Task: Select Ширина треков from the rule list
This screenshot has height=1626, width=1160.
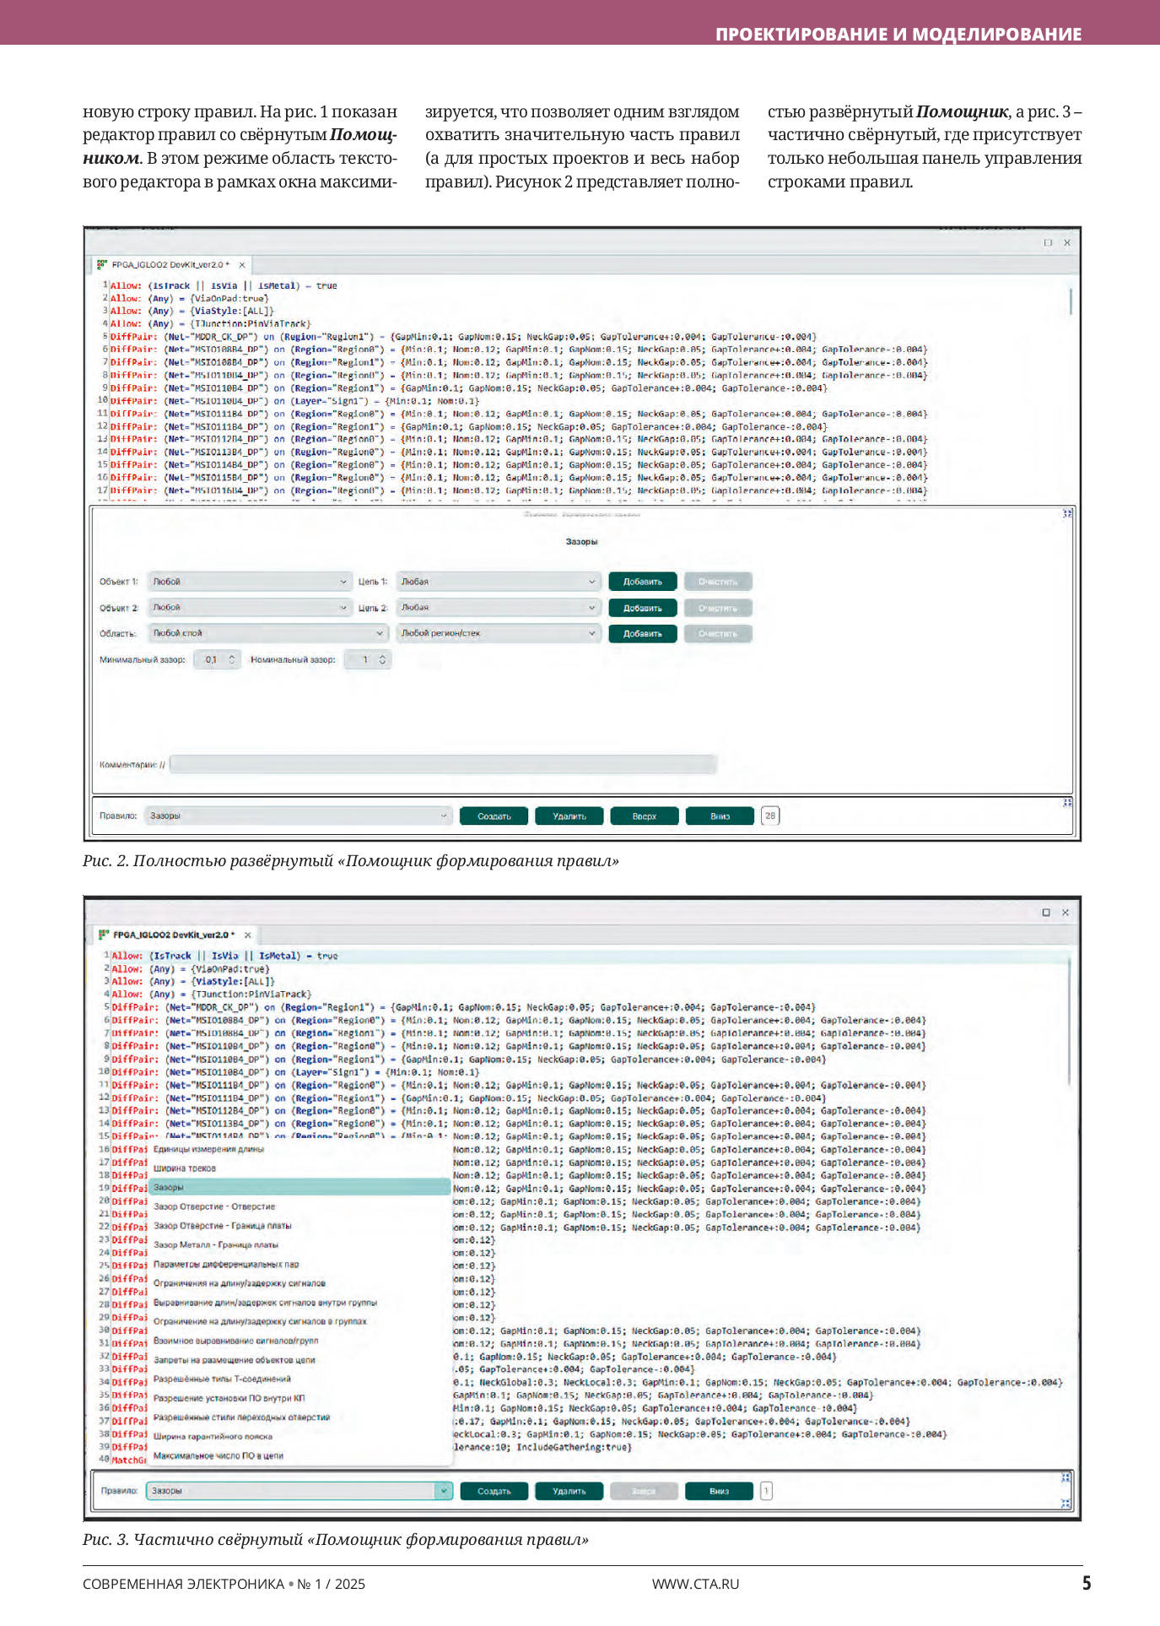Action: point(185,1168)
